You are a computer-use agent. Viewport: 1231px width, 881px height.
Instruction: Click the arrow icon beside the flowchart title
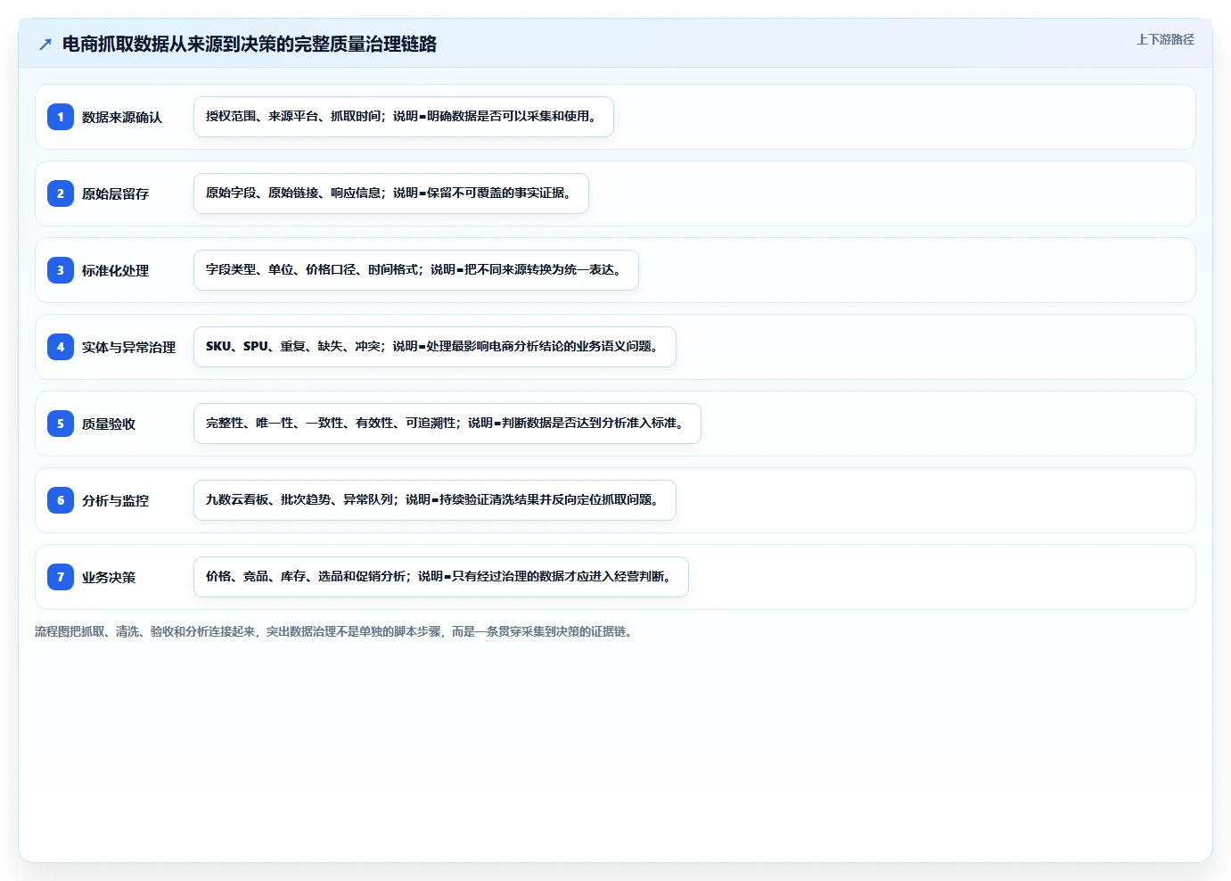point(45,45)
